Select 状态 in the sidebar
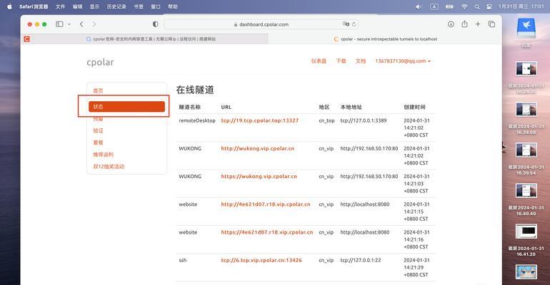This screenshot has height=285, width=550. coord(126,107)
